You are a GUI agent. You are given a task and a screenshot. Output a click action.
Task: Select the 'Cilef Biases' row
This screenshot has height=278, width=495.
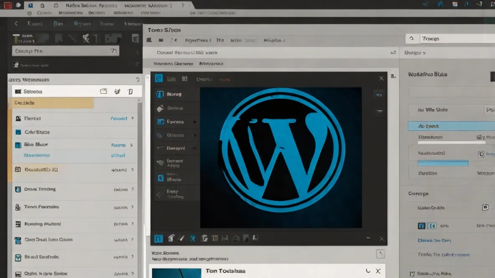pyautogui.click(x=74, y=132)
